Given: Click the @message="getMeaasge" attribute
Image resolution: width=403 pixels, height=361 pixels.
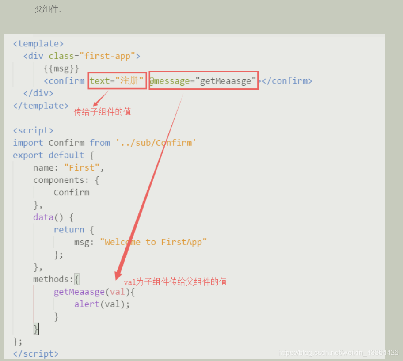Looking at the screenshot, I should pos(203,81).
